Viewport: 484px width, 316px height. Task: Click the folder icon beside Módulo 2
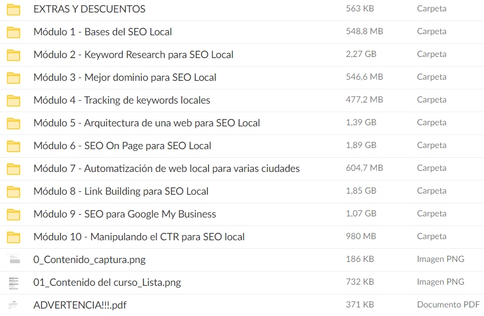point(14,55)
